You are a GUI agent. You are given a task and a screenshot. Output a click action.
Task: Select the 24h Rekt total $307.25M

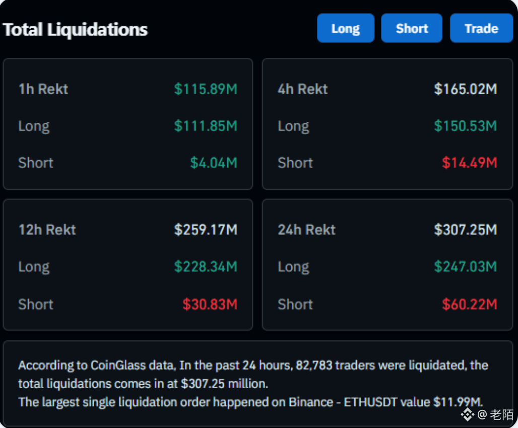466,230
